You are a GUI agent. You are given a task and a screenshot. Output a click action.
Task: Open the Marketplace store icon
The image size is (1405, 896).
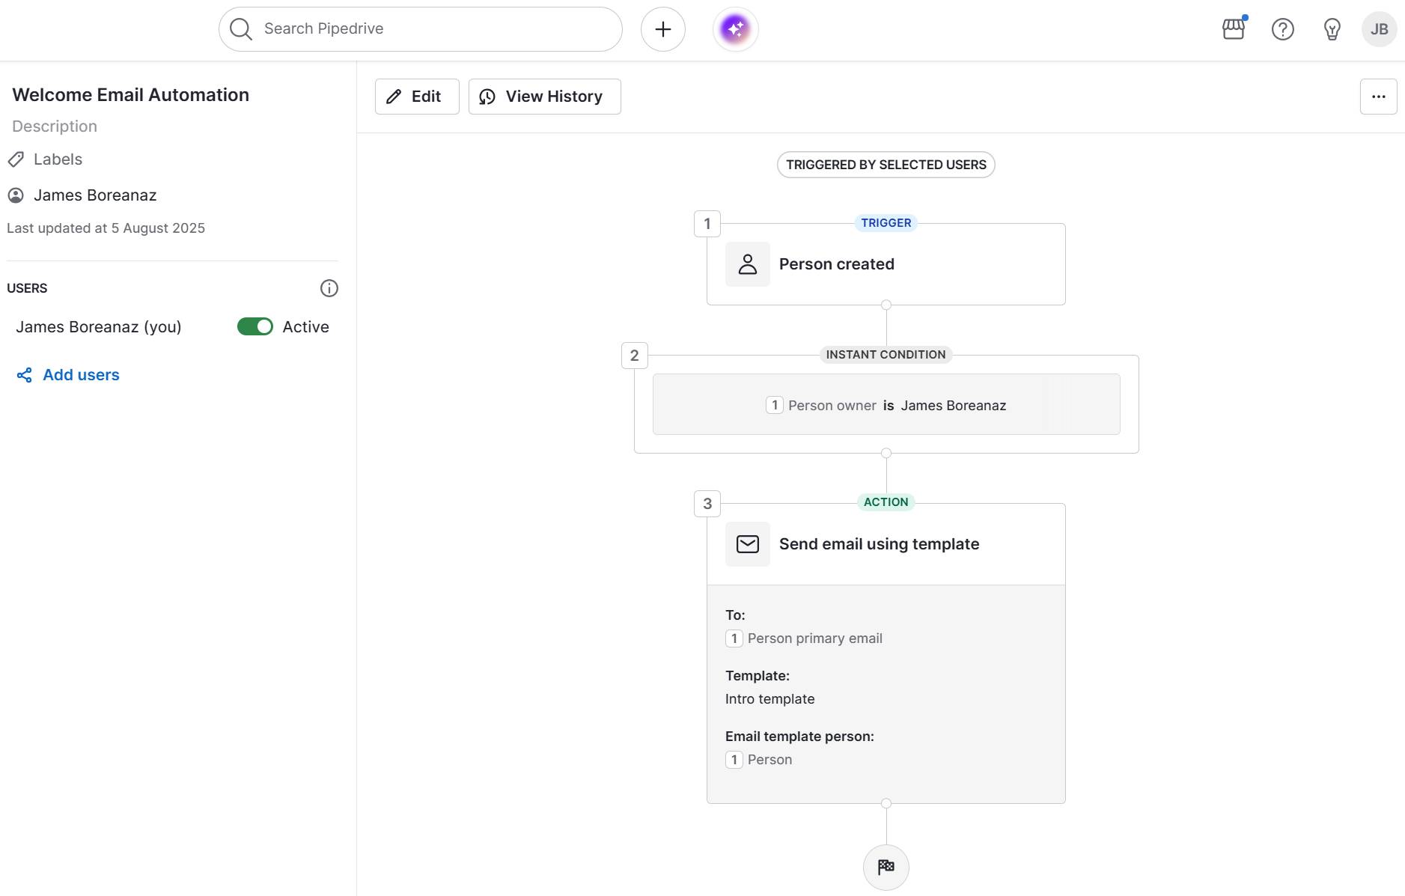[1234, 29]
